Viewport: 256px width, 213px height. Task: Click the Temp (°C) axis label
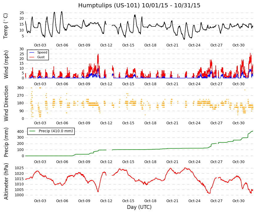[6, 26]
